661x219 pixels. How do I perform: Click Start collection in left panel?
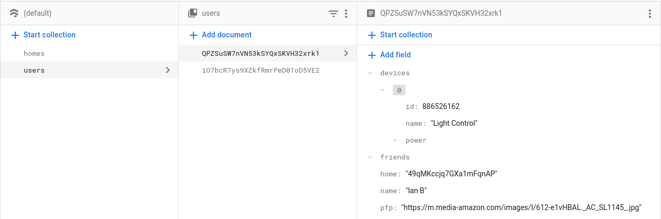point(49,35)
